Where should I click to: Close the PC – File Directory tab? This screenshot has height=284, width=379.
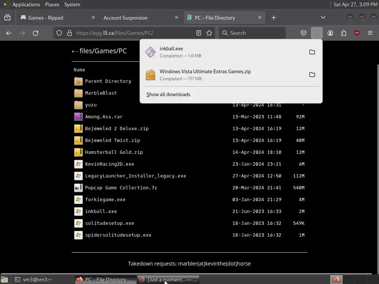[260, 17]
